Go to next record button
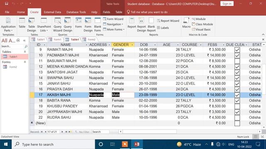This screenshot has height=149, width=266. [62, 132]
